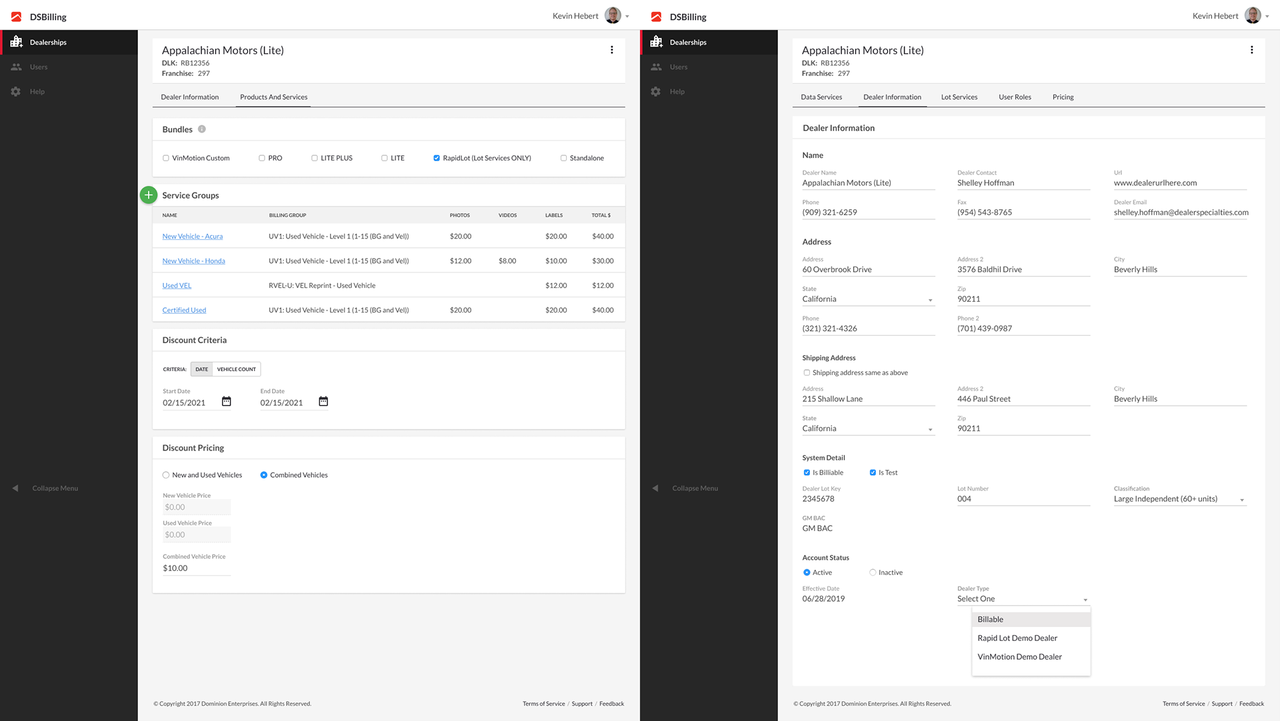Click Help gear icon in left sidebar
The height and width of the screenshot is (721, 1280).
pos(16,91)
